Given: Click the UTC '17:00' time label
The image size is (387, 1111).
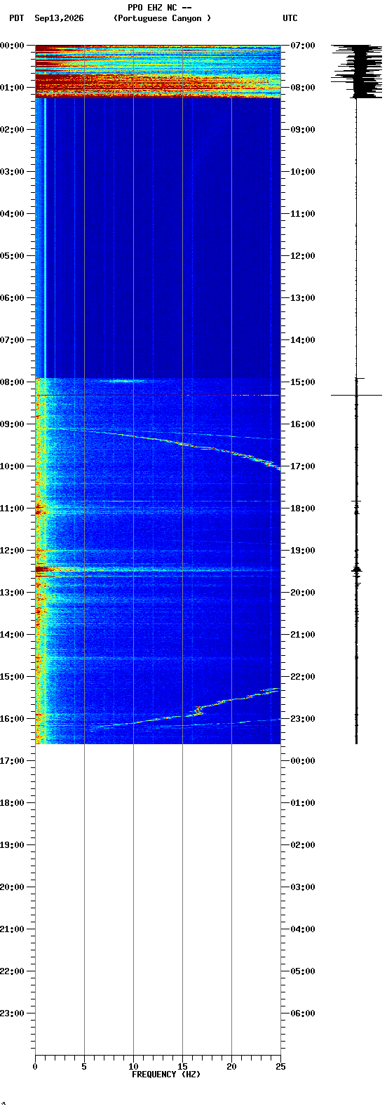Looking at the screenshot, I should (302, 466).
